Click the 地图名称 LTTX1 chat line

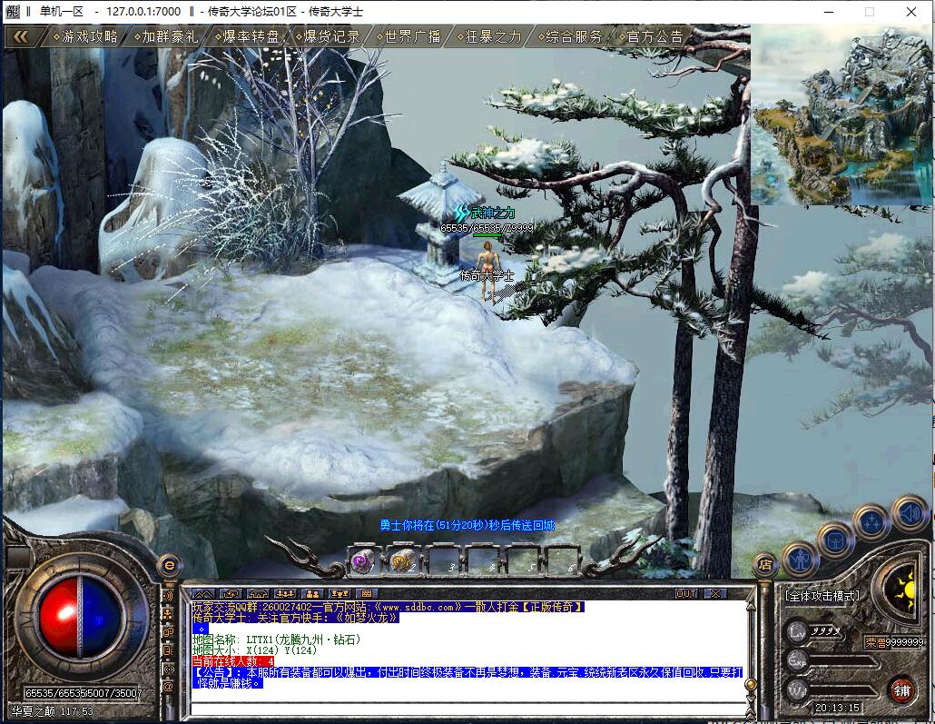pyautogui.click(x=276, y=640)
